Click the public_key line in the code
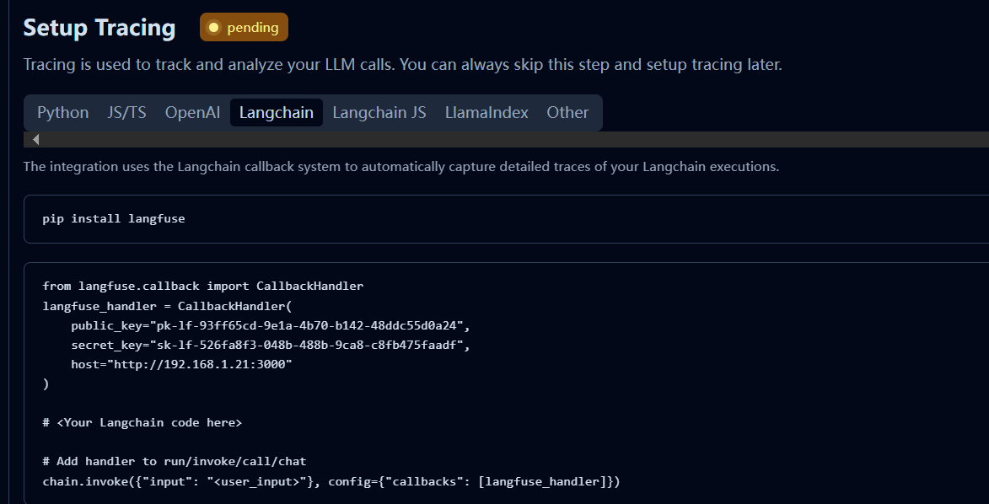 point(271,325)
